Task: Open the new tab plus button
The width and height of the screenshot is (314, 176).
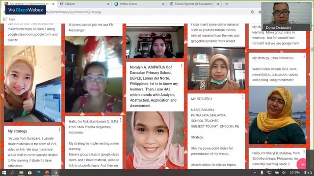Action: 227,4
